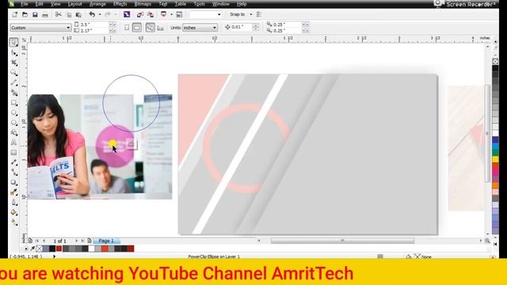
Task: Click the Application Launcher icon
Action: point(164,14)
